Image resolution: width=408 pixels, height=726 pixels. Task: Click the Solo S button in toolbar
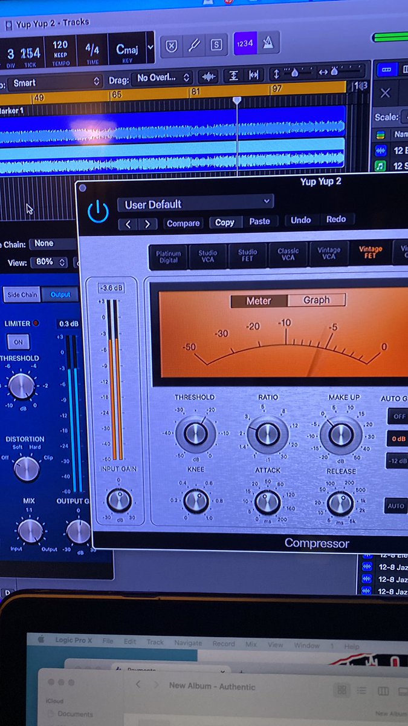click(x=216, y=45)
